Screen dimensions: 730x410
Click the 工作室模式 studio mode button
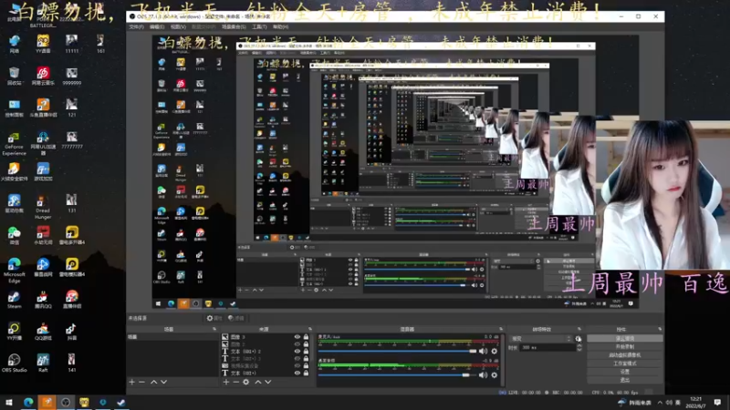625,364
